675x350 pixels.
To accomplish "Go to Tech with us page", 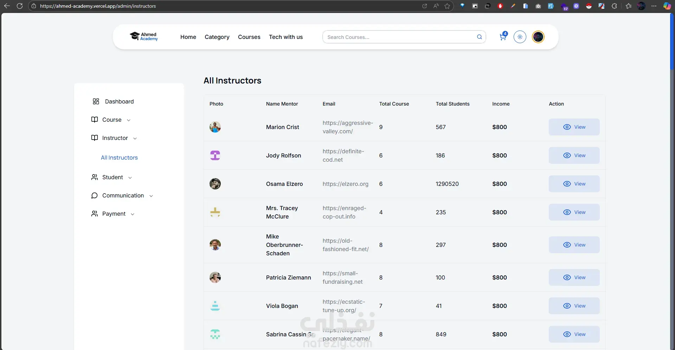I will point(285,37).
